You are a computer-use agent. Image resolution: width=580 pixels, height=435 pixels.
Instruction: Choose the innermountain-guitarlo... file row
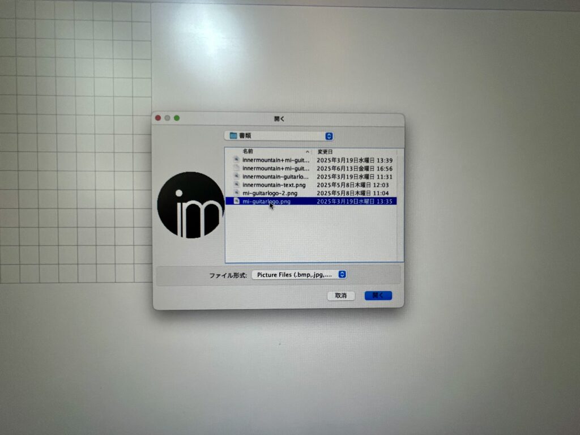[276, 177]
